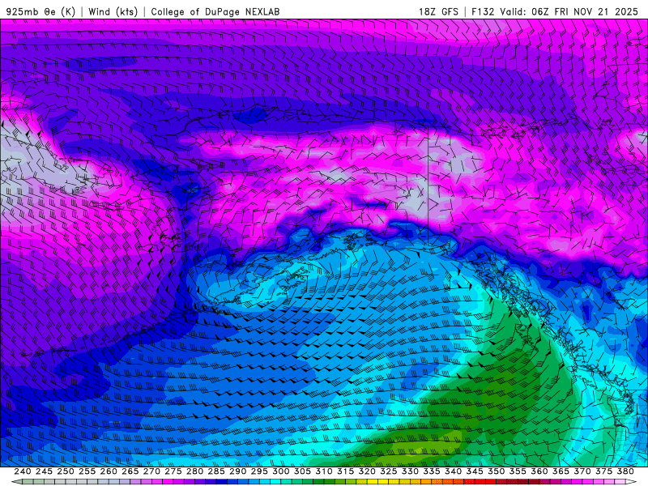The image size is (648, 486).
Task: Click the "18Z GFS" model run label
Action: (x=438, y=11)
